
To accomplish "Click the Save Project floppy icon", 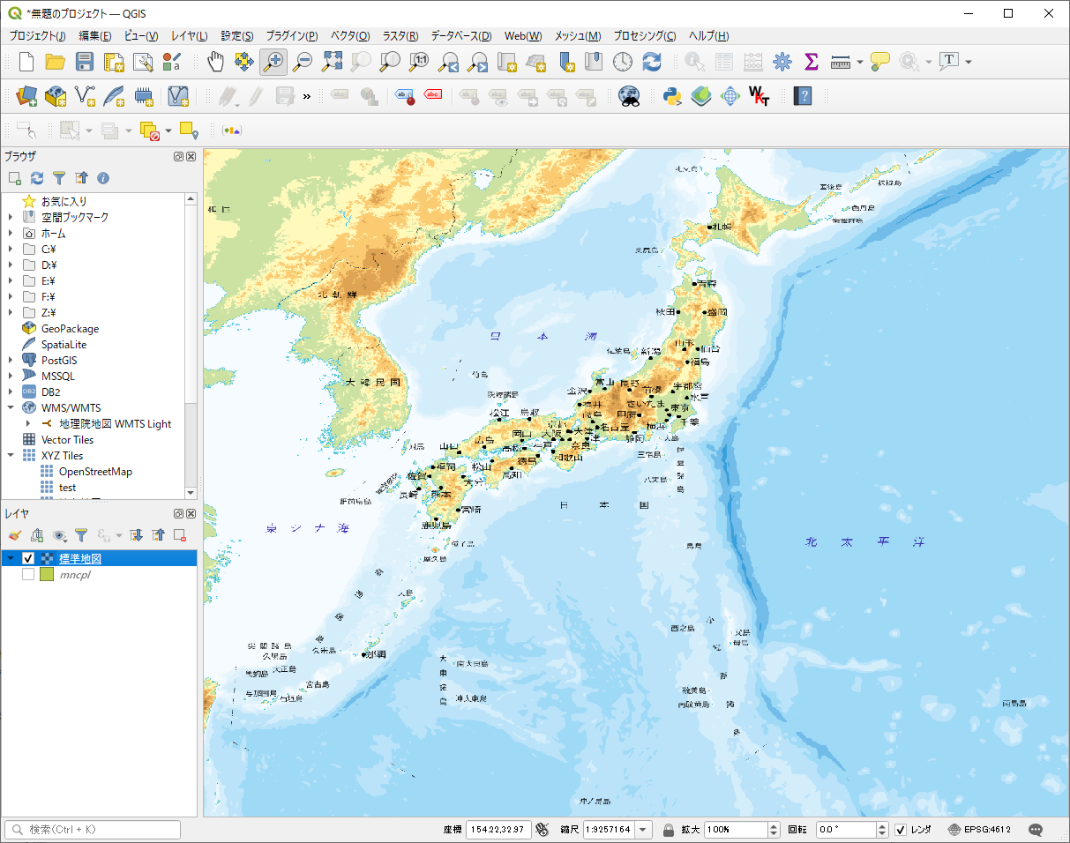I will tap(85, 62).
